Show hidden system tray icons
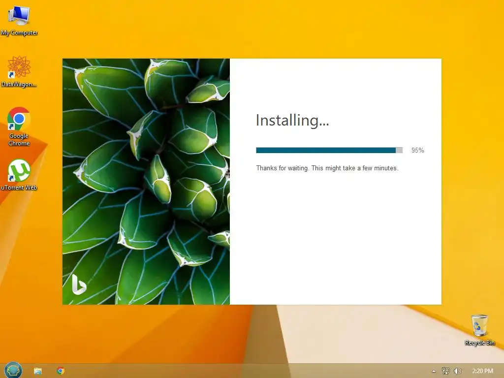Viewport: 504px width, 378px height. [x=434, y=371]
